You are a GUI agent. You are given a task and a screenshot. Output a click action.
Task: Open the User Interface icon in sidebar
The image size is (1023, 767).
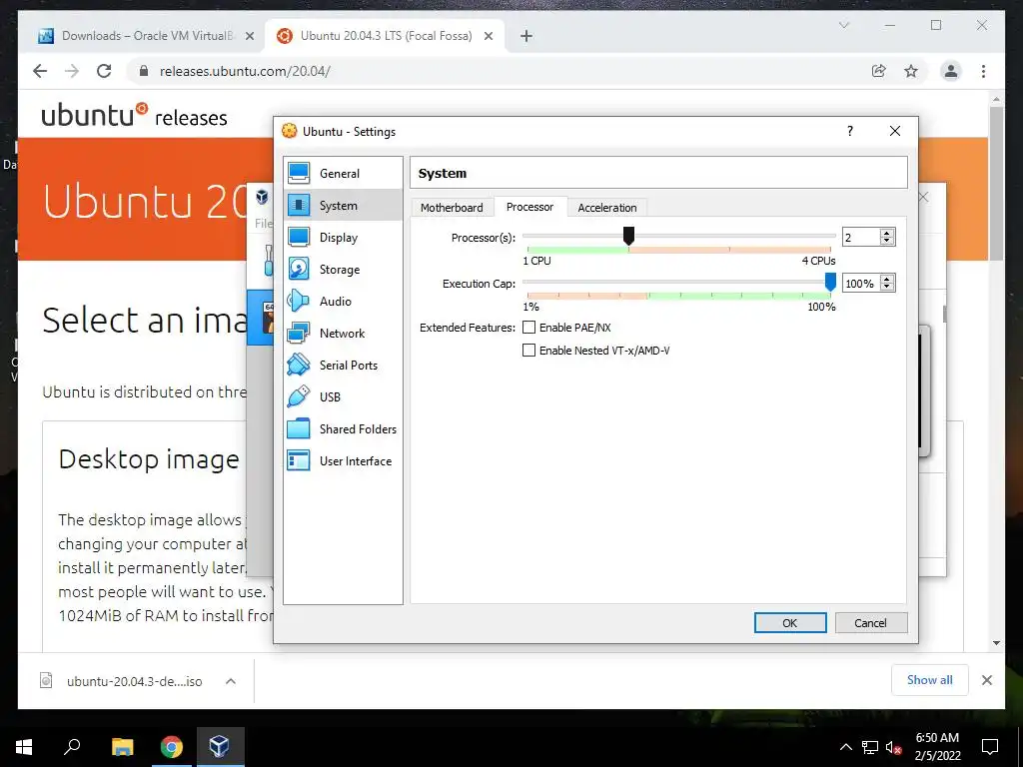pos(299,460)
